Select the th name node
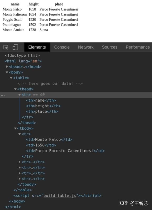Viewport: 152px width, 210px height. pyautogui.click(x=41, y=100)
